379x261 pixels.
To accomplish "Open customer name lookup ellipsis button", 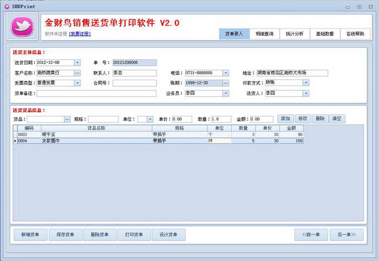I will (77, 73).
